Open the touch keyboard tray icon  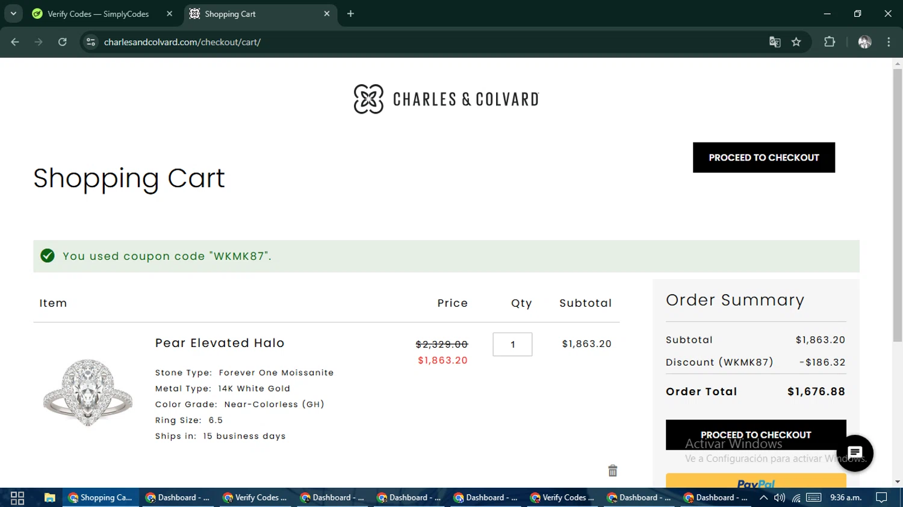(x=814, y=497)
